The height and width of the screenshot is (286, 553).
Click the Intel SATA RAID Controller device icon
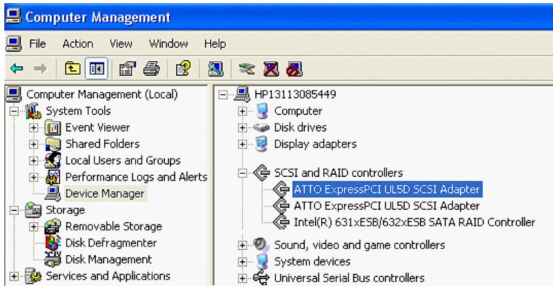tap(281, 222)
